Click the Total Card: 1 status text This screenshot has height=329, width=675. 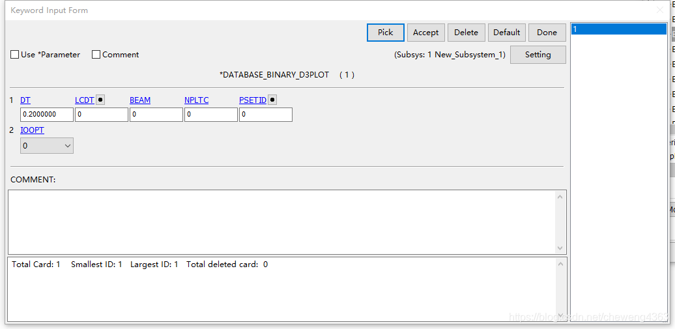(36, 265)
